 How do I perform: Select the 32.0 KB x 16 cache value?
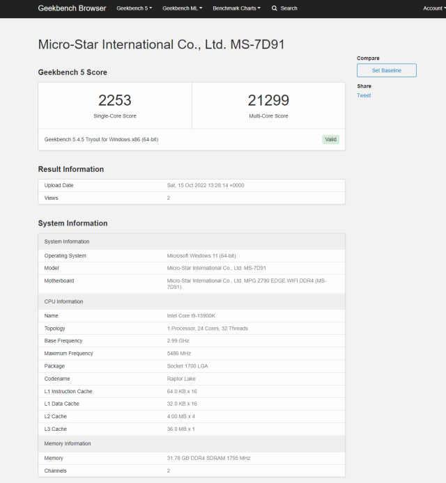(182, 404)
